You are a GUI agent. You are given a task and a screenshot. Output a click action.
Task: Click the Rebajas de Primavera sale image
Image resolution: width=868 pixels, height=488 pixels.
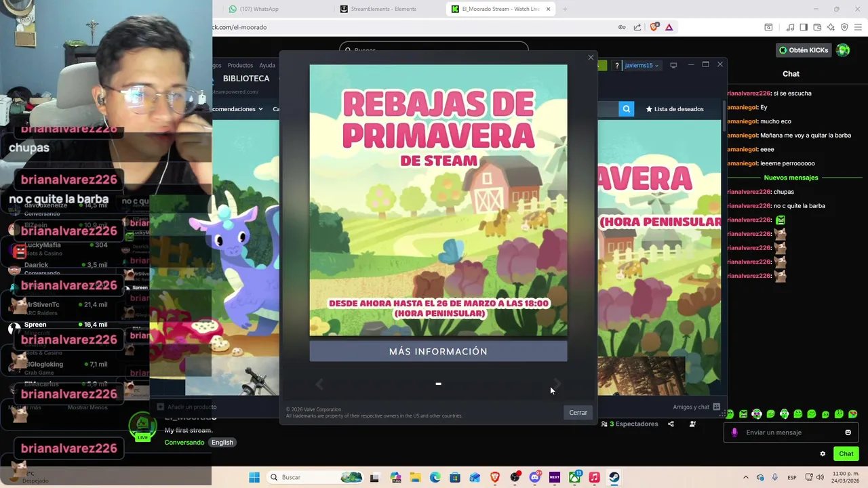438,200
